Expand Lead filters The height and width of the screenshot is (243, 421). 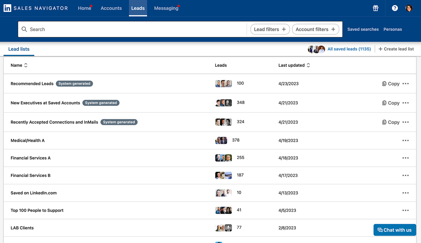270,29
